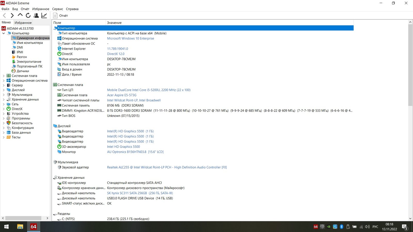Select Суммарная информация in the tree
This screenshot has width=413, height=232.
(x=31, y=38)
